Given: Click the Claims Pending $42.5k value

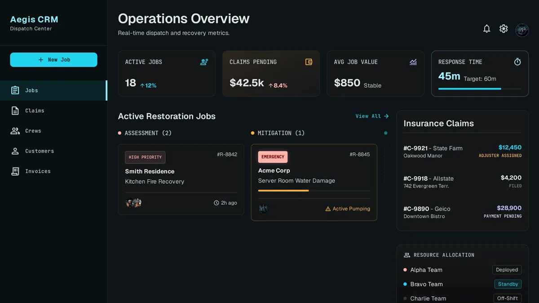Looking at the screenshot, I should point(247,83).
